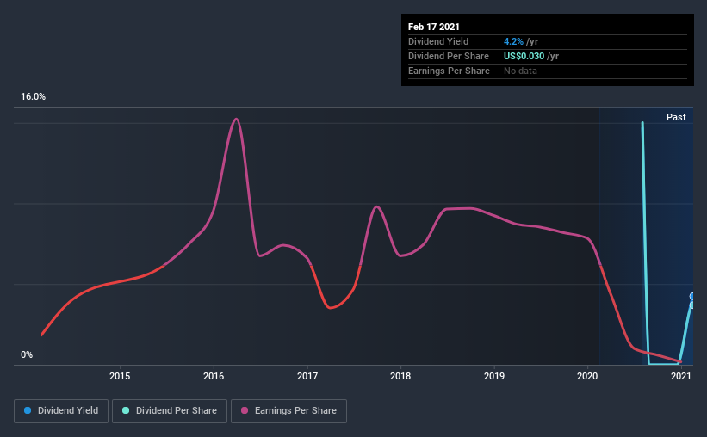707x437 pixels.
Task: Select the 2018 x-axis label
Action: coord(400,376)
